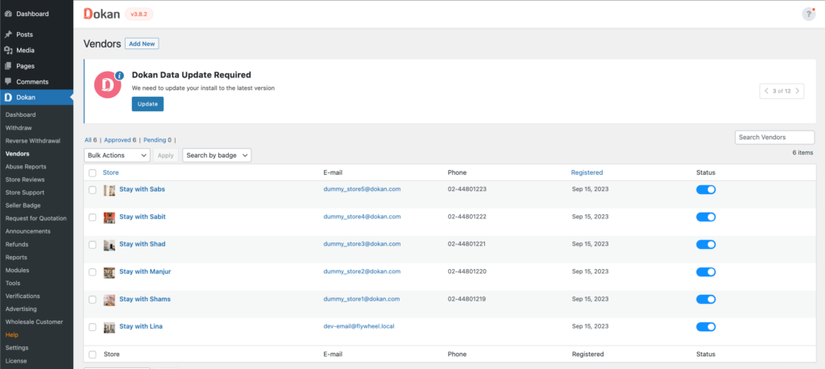Image resolution: width=825 pixels, height=369 pixels.
Task: Check the Stay with Shad row checkbox
Action: coord(93,245)
